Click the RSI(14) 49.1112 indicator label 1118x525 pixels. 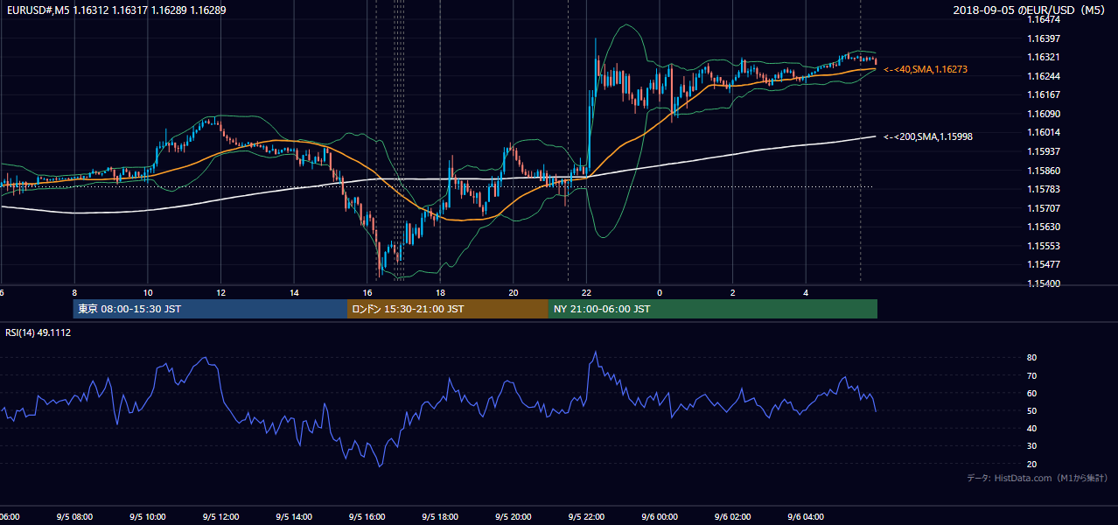(38, 332)
